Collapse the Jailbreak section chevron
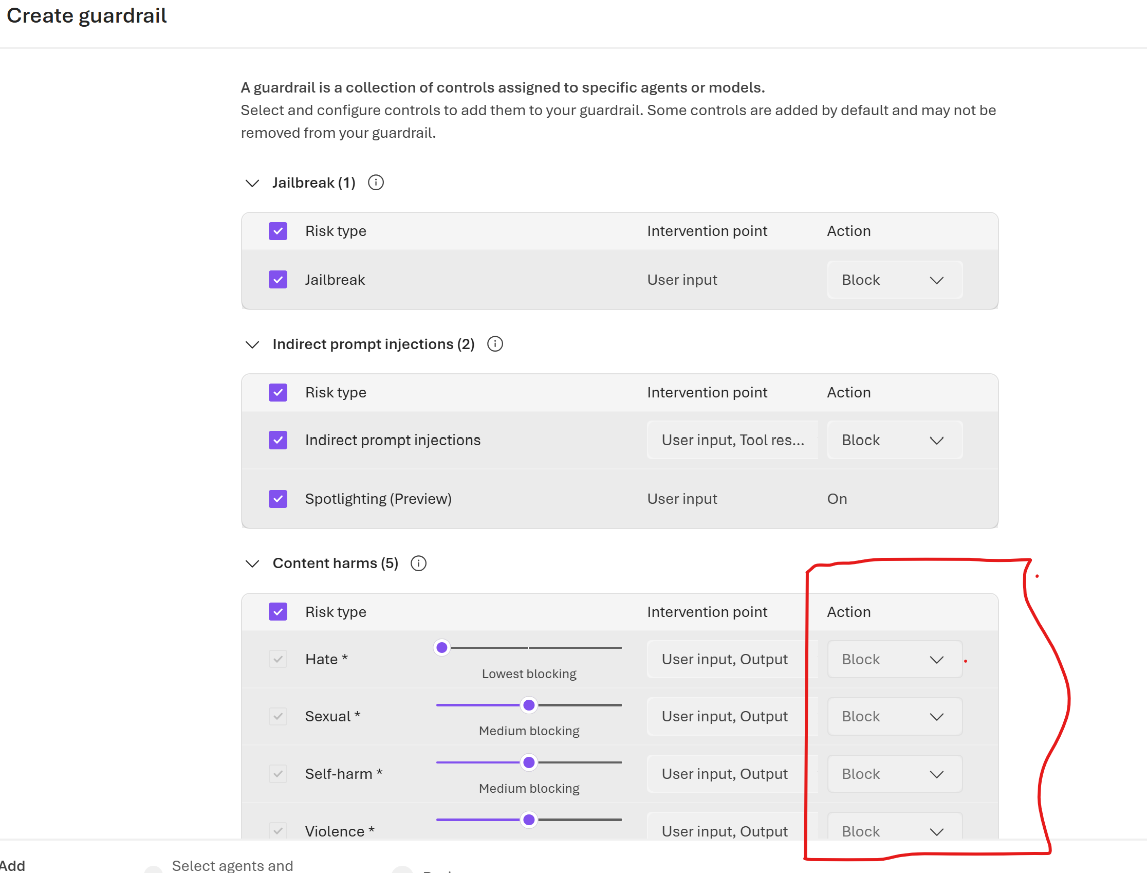 (252, 183)
